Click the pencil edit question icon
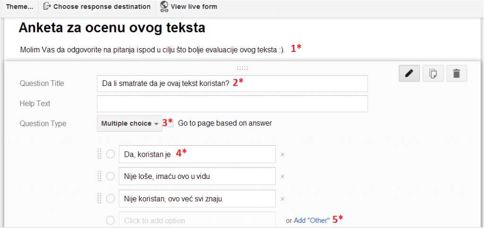This screenshot has width=484, height=228. coord(409,74)
